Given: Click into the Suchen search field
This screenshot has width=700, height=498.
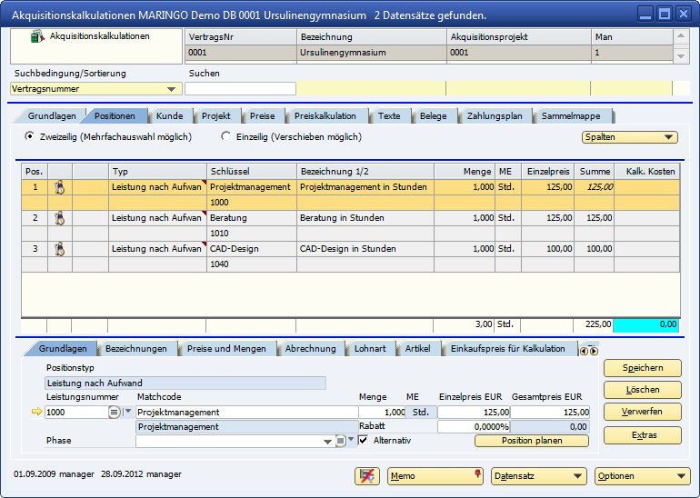Looking at the screenshot, I should [x=240, y=89].
